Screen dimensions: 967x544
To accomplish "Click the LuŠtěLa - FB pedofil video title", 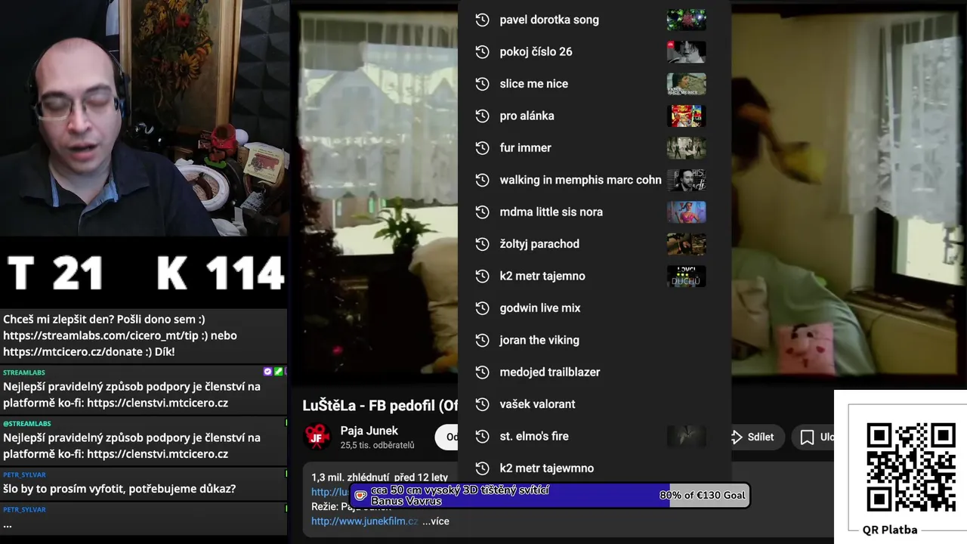I will click(380, 406).
